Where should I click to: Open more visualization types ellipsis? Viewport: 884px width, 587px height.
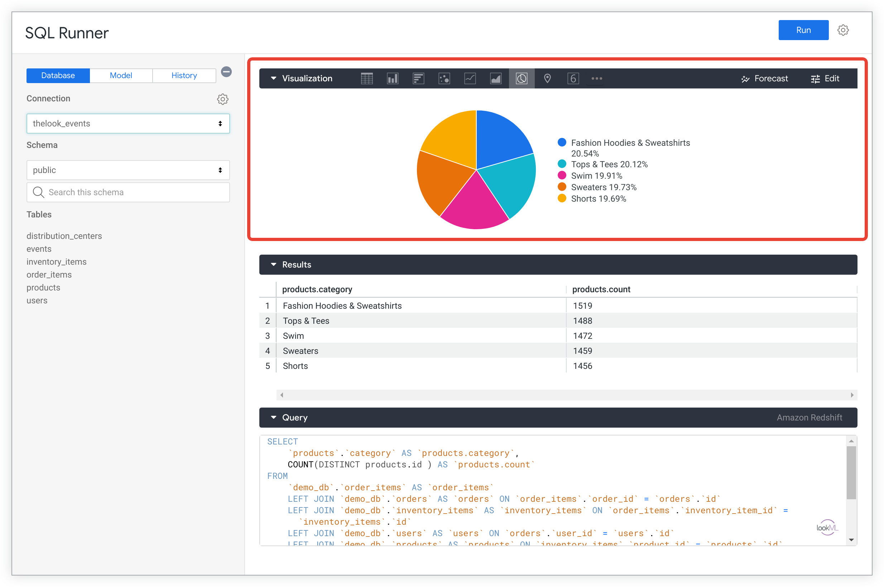click(x=596, y=78)
